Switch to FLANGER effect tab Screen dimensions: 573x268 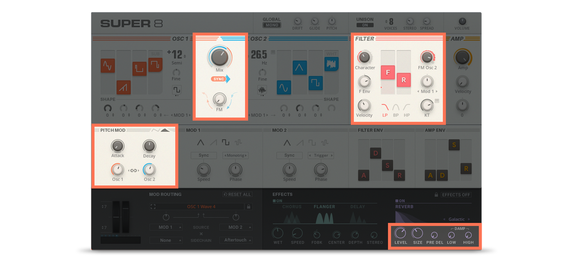click(x=325, y=207)
